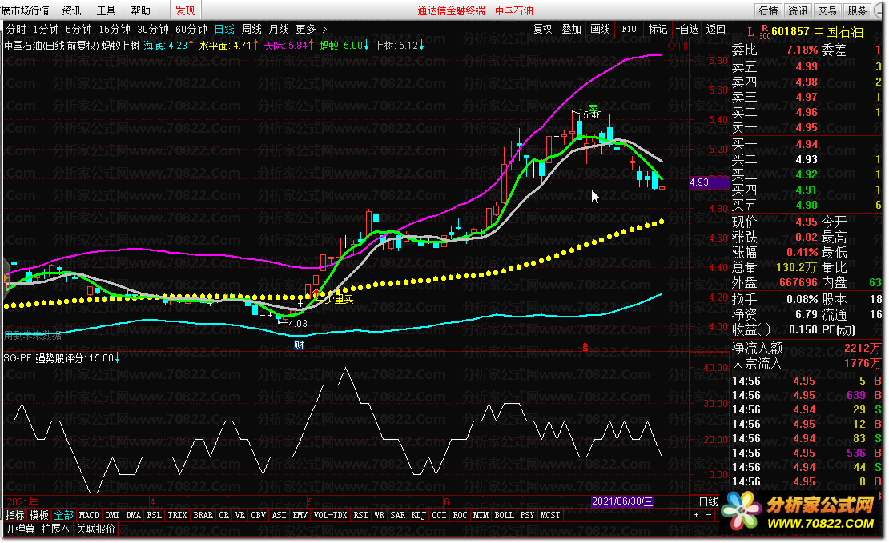Click the split-panel icon above the price axis
The height and width of the screenshot is (543, 889).
coord(683,46)
